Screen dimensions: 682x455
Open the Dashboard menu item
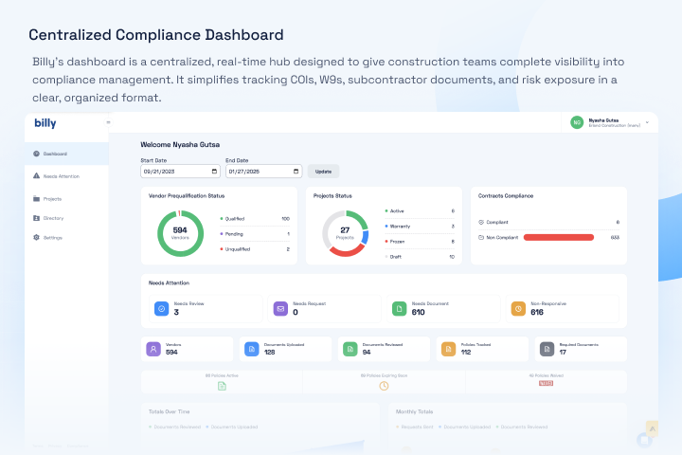click(x=66, y=154)
